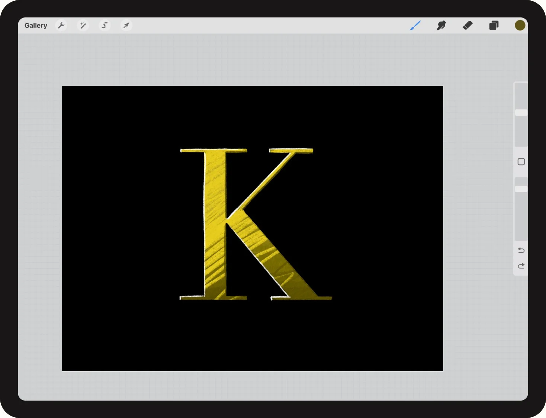Screen dimensions: 546x418
Task: Activate the Selection tool
Action: tap(105, 26)
